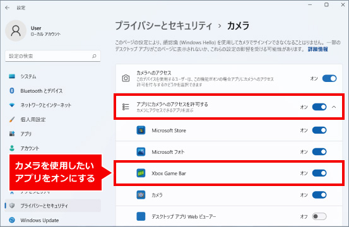Click the search magnifier icon

coord(94,56)
